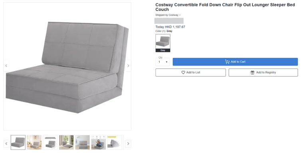Viewport: 301px width, 153px height.
Task: View fifth thumbnail of chair on floor
Action: (x=83, y=142)
